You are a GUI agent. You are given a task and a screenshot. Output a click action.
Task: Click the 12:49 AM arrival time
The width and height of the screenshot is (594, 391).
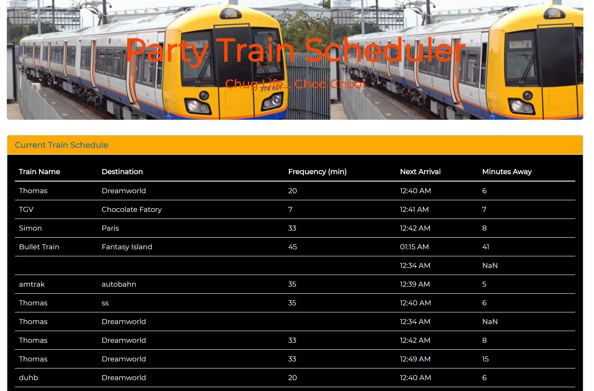click(415, 359)
